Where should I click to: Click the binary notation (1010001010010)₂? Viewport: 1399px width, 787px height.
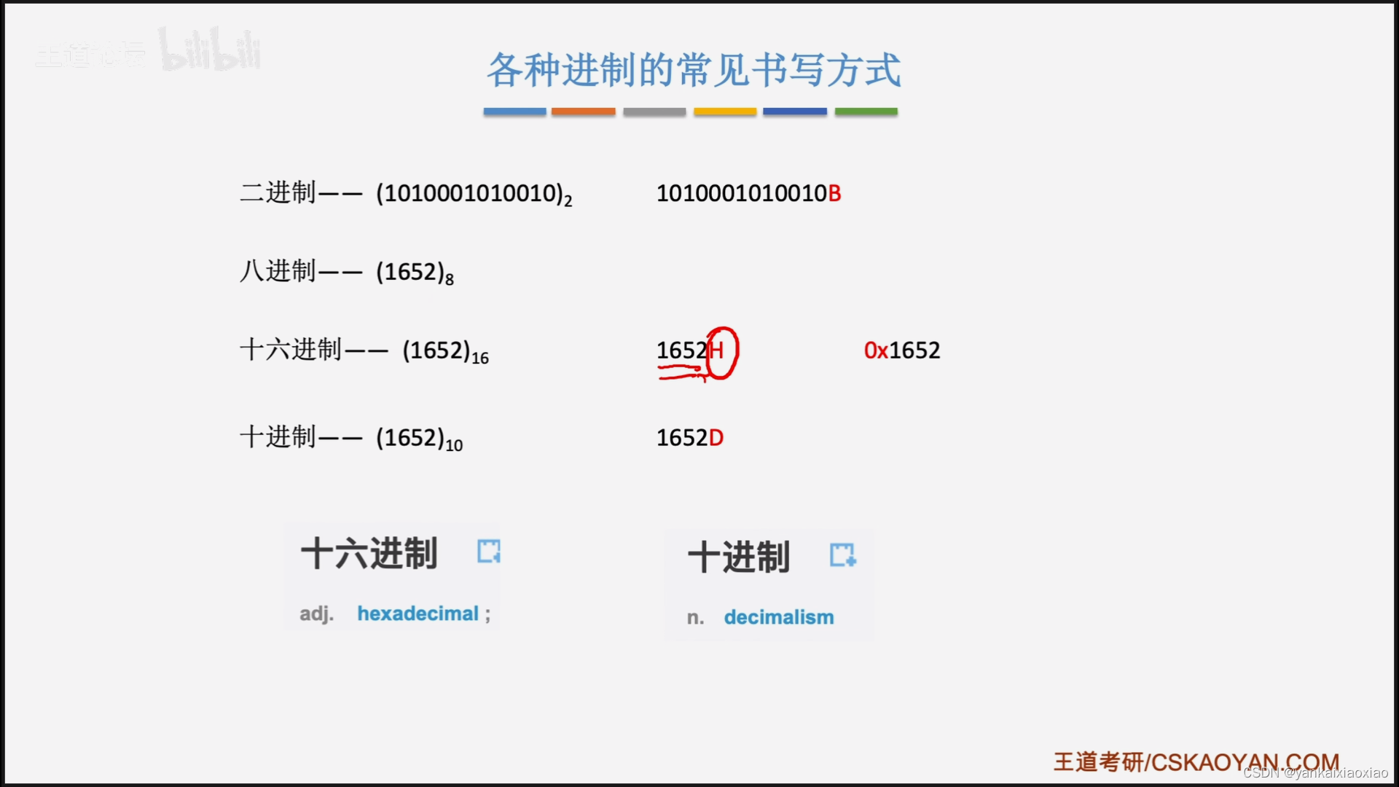click(474, 194)
